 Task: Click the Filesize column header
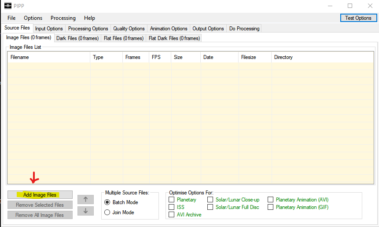coord(248,57)
